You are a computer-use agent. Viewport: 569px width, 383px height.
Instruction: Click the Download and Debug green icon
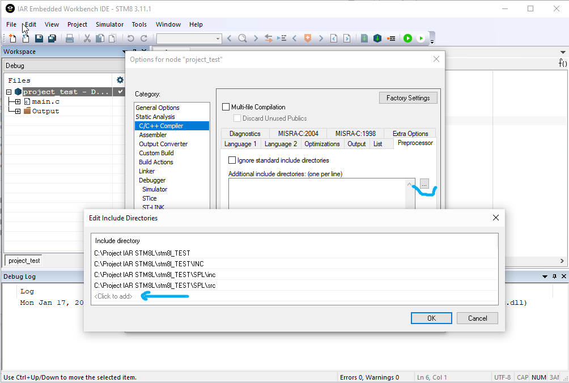click(408, 38)
